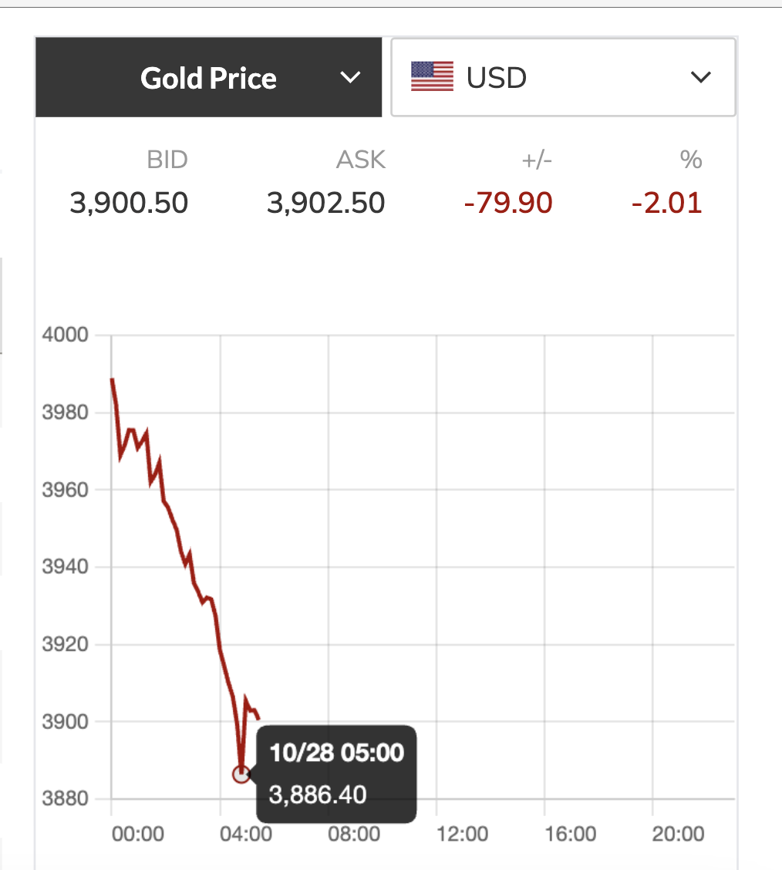Click the -79.90 change value
The image size is (782, 870).
[508, 203]
